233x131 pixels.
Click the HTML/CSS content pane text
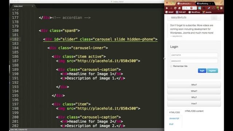point(194,111)
